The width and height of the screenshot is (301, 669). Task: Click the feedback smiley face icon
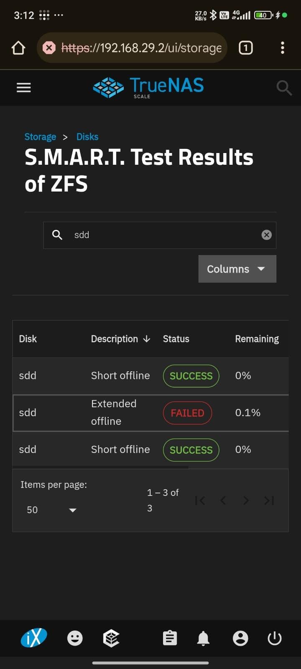pyautogui.click(x=75, y=638)
